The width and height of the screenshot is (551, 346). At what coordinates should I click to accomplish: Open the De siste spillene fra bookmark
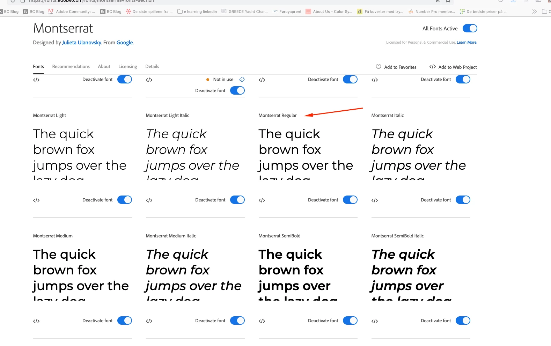[149, 12]
